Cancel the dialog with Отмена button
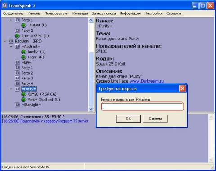The height and width of the screenshot is (171, 216). pyautogui.click(x=155, y=118)
